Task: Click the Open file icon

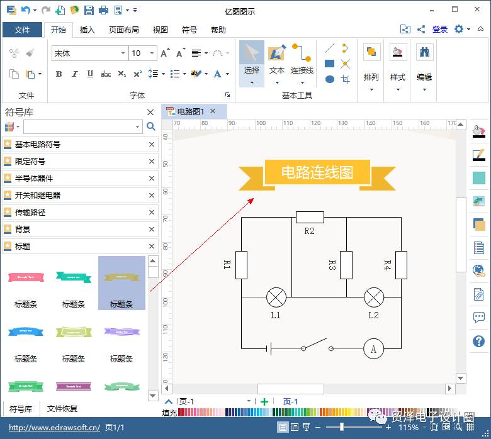Action: [74, 10]
